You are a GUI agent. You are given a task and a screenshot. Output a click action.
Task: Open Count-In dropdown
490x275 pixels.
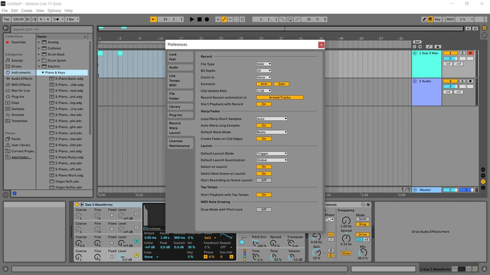coord(264,77)
